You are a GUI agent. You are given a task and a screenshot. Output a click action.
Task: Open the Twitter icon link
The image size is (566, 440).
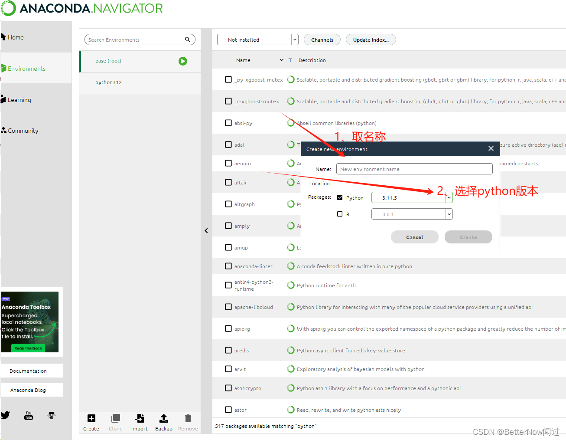tap(5, 415)
